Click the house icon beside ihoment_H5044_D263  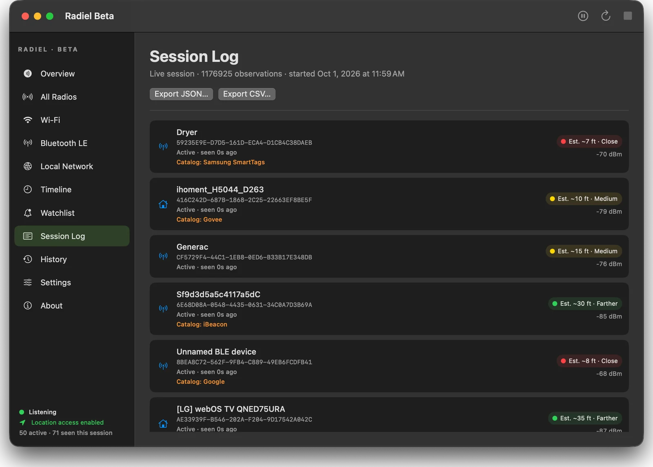[x=163, y=204]
